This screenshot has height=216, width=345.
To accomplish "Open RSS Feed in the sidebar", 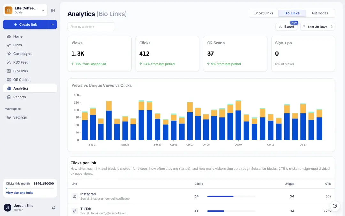I will click(x=30, y=62).
